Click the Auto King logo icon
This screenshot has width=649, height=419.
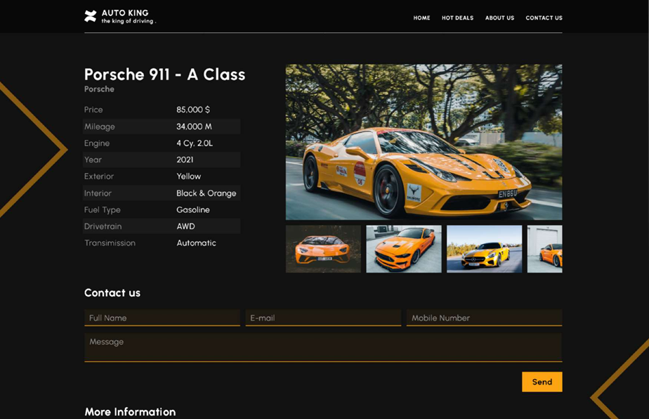(x=90, y=16)
